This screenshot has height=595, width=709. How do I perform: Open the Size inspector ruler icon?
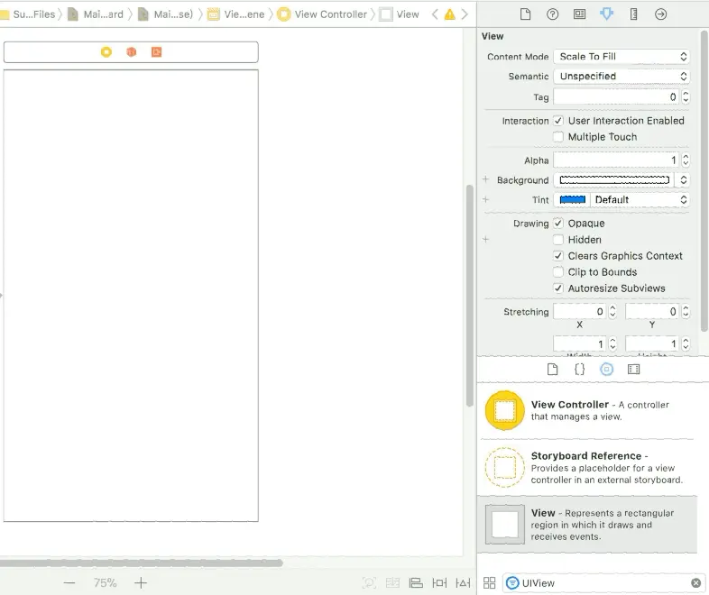point(633,14)
